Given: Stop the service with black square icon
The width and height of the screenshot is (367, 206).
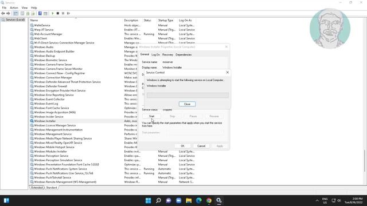Looking at the screenshot, I should pyautogui.click(x=58, y=13).
